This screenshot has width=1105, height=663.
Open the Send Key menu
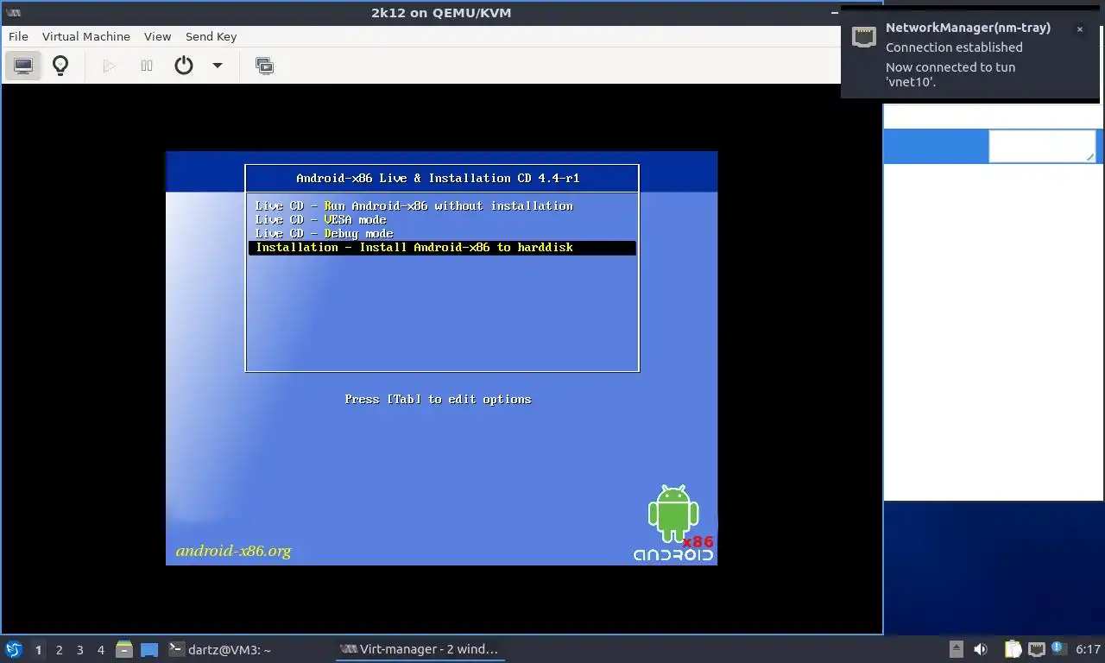(211, 36)
